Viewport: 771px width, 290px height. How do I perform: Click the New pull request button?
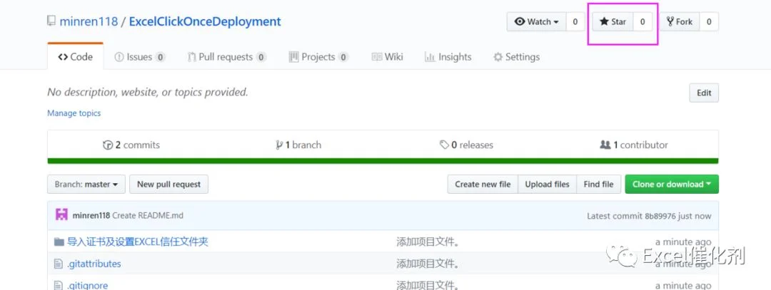pyautogui.click(x=168, y=184)
